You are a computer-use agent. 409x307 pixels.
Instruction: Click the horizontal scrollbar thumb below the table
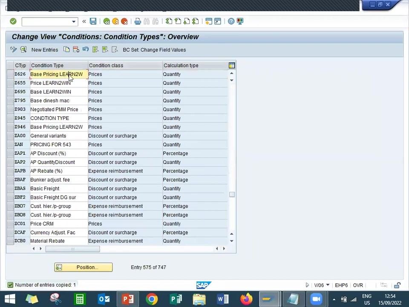pyautogui.click(x=72, y=249)
